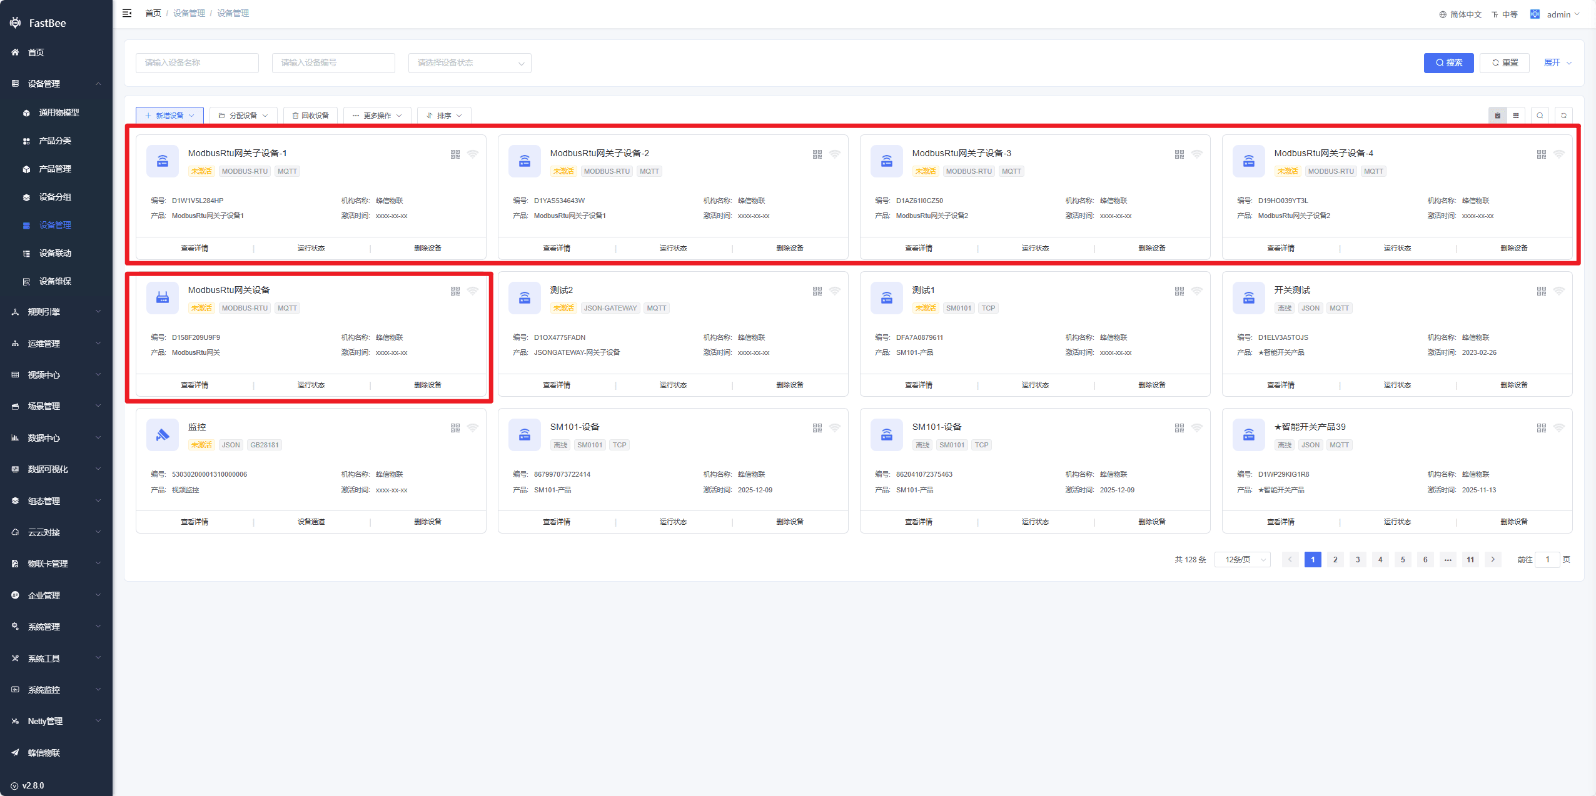
Task: Open 排序 sort dropdown
Action: point(444,116)
